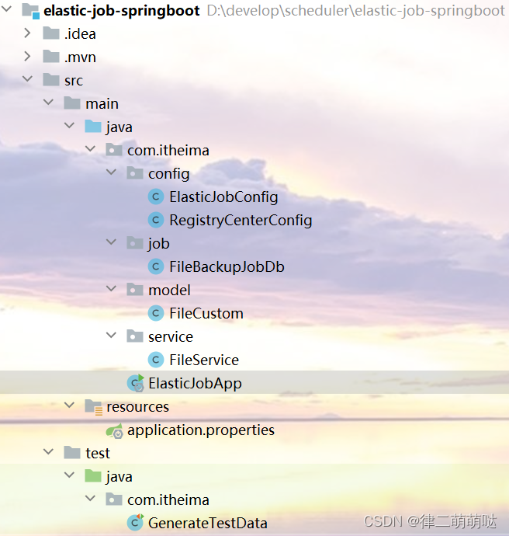
Task: Open the RegistryCenterConfig class
Action: point(241,220)
